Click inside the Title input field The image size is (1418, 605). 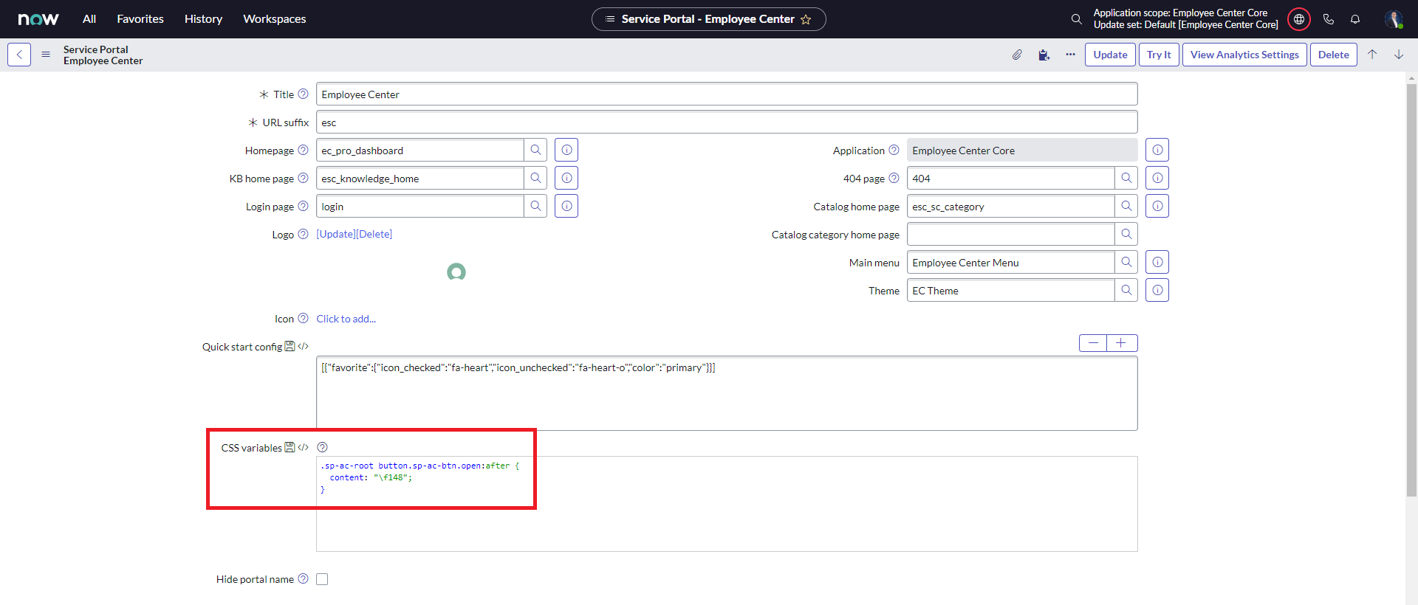pyautogui.click(x=727, y=94)
